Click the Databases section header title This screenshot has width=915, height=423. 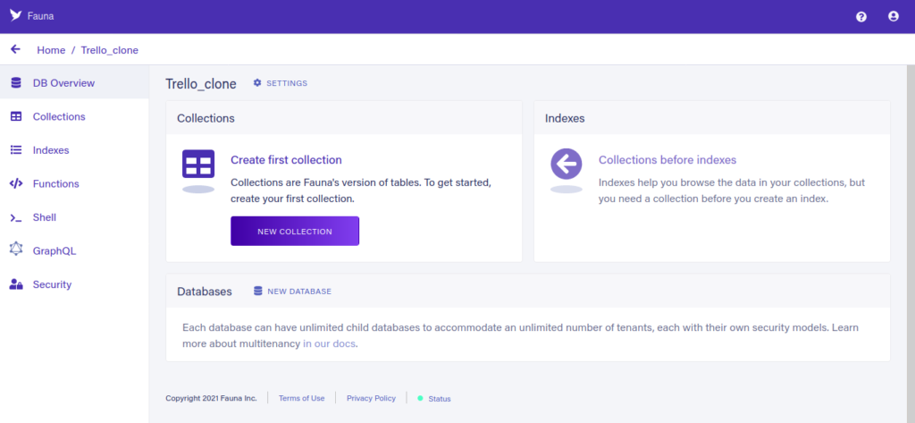205,291
